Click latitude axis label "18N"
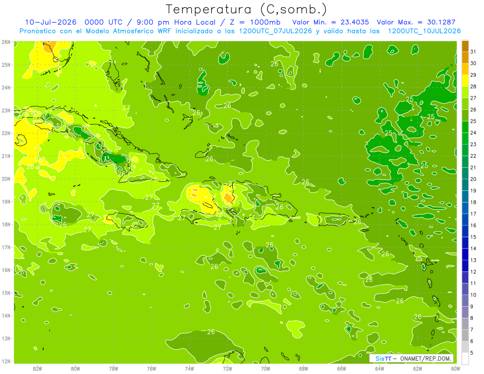The width and height of the screenshot is (484, 374). coord(6,224)
